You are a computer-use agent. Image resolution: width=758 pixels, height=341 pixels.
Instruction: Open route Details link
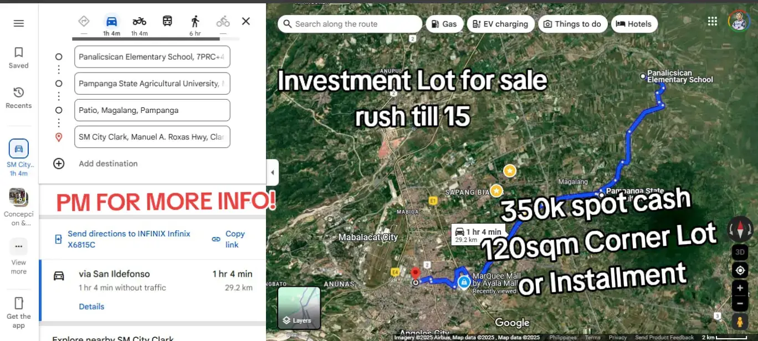pyautogui.click(x=91, y=307)
